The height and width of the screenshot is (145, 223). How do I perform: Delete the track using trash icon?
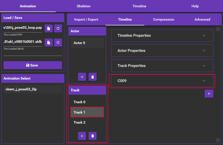(x=93, y=136)
